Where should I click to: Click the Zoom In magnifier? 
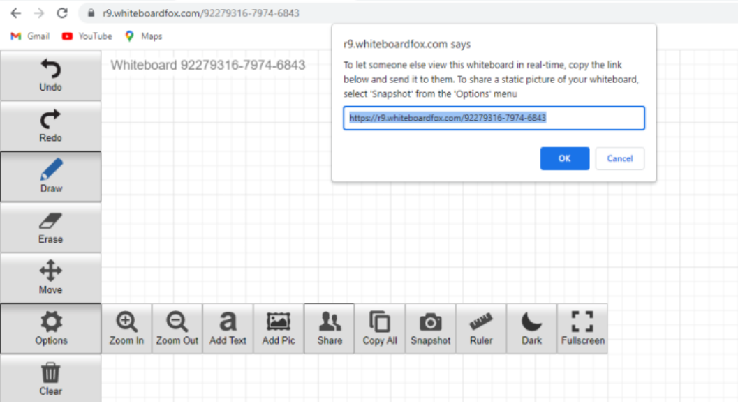click(x=126, y=328)
